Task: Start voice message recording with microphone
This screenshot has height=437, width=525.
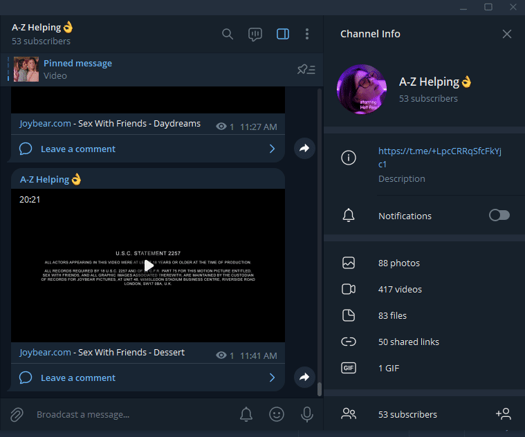Action: pyautogui.click(x=307, y=414)
